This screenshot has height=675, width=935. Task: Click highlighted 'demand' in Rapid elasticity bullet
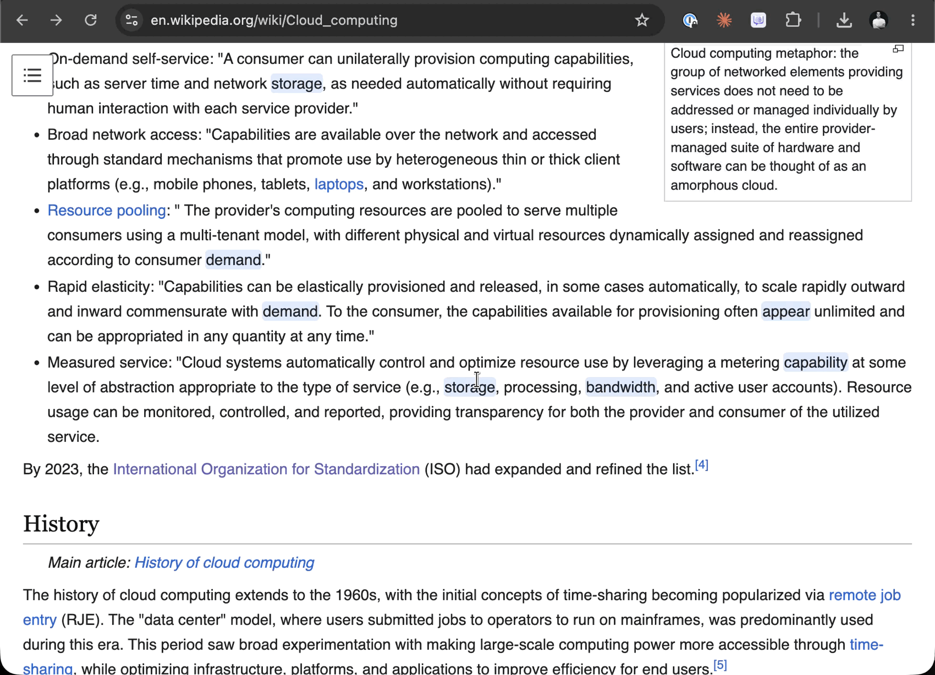290,312
